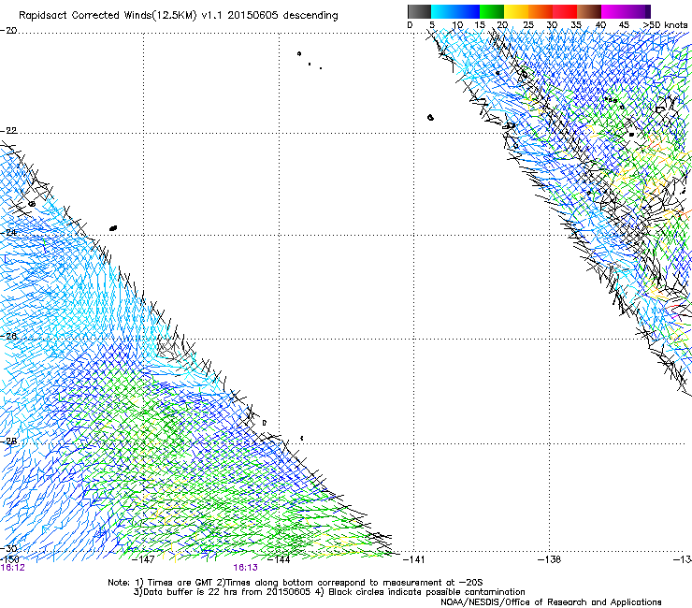Click the island outline between -144 and -141
This screenshot has width=692, height=608.
302,439
